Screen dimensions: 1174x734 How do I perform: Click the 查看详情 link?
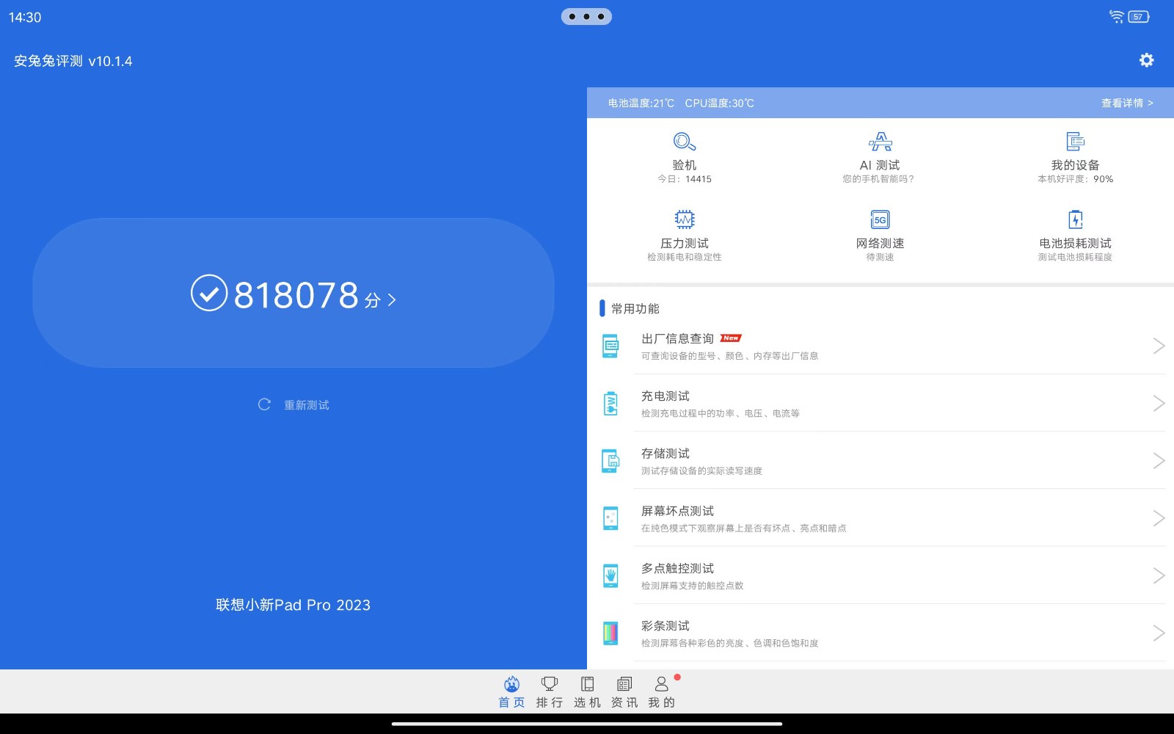(1127, 103)
